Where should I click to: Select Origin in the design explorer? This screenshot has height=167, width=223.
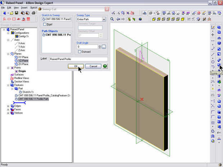[22, 71]
